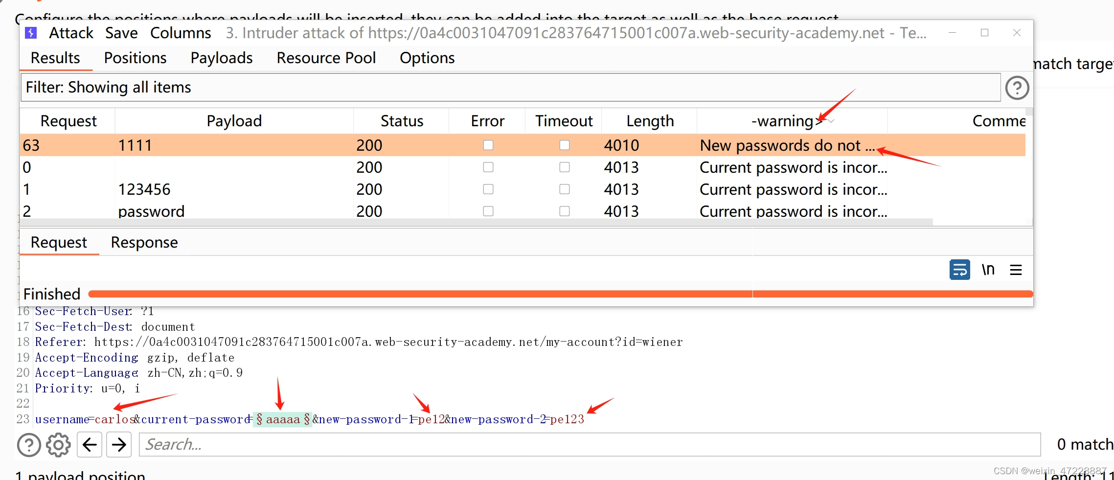Sort by the -warning column header chevron
The width and height of the screenshot is (1114, 480).
click(831, 121)
